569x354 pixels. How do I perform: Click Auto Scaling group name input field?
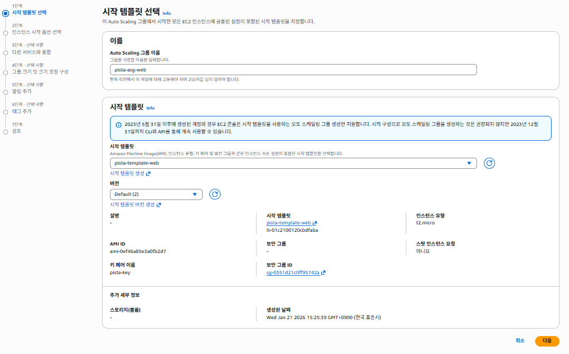click(293, 70)
